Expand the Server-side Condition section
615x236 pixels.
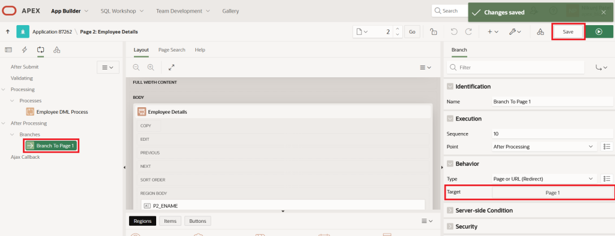(450, 211)
